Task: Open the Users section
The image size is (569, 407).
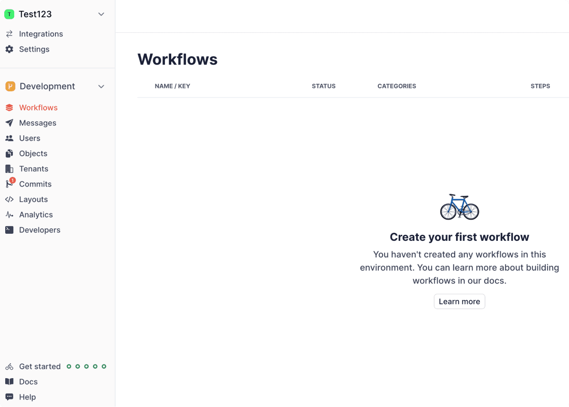Action: [x=29, y=138]
